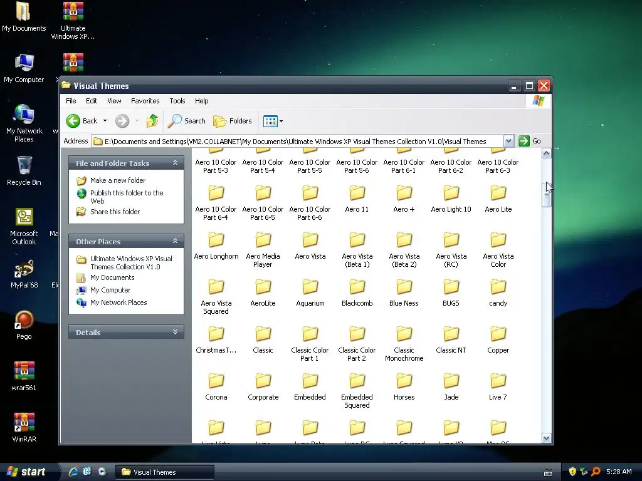
Task: Click the green Go button
Action: [x=530, y=141]
